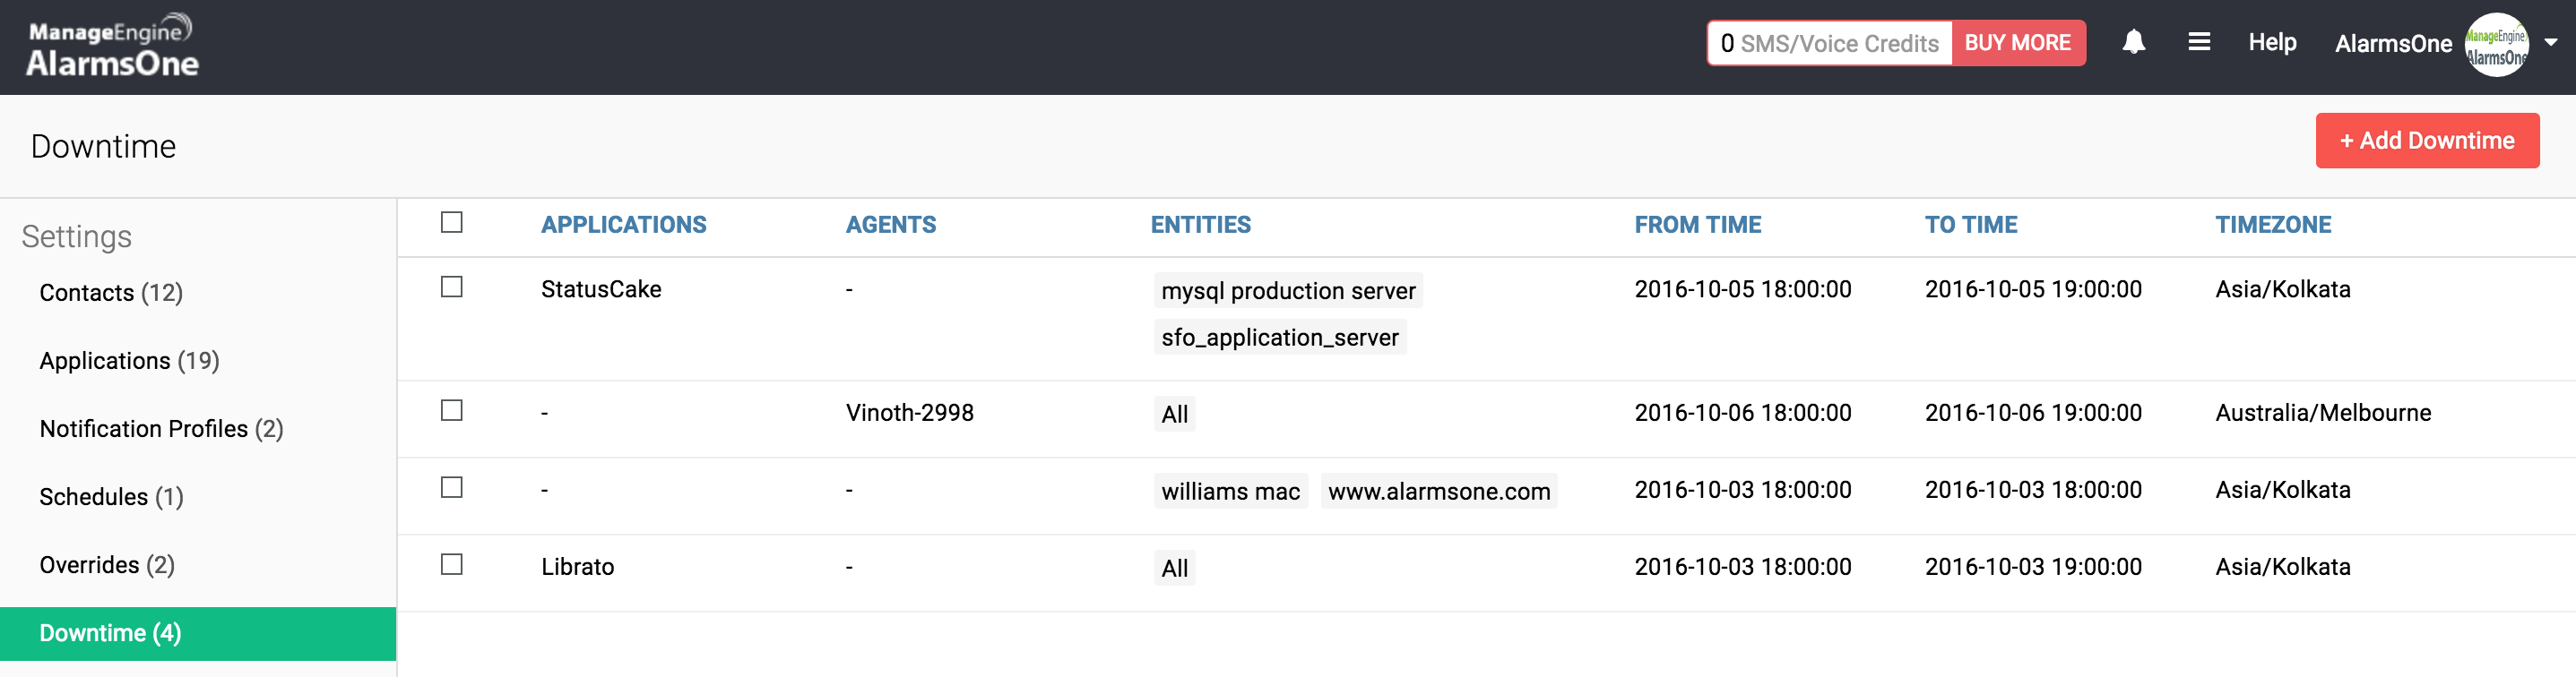The image size is (2576, 677).
Task: Select Downtime (4) in sidebar
Action: pos(198,633)
